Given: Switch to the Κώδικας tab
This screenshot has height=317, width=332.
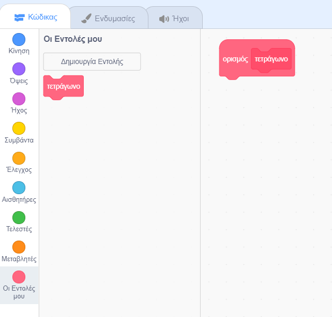Looking at the screenshot, I should (36, 17).
